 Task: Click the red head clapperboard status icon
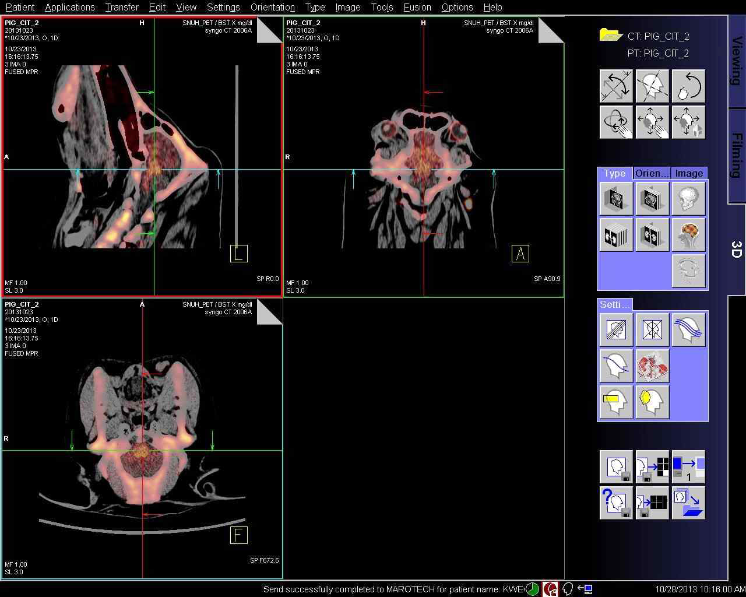(550, 589)
